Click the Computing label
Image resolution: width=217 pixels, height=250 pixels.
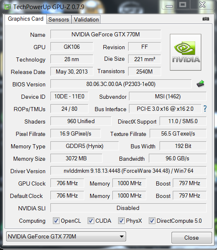32,221
